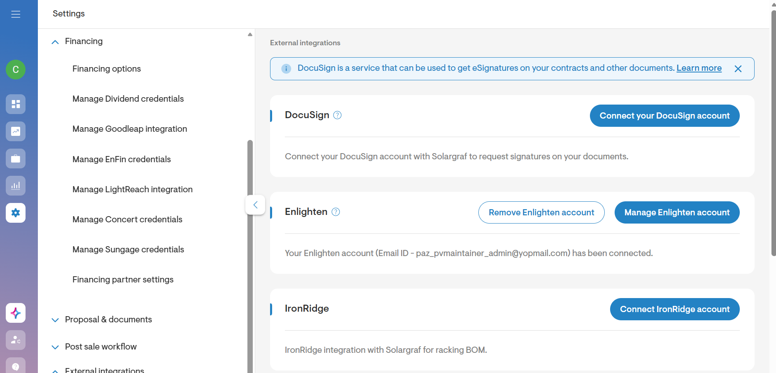Click the Settings page title
The image size is (776, 373).
(69, 14)
